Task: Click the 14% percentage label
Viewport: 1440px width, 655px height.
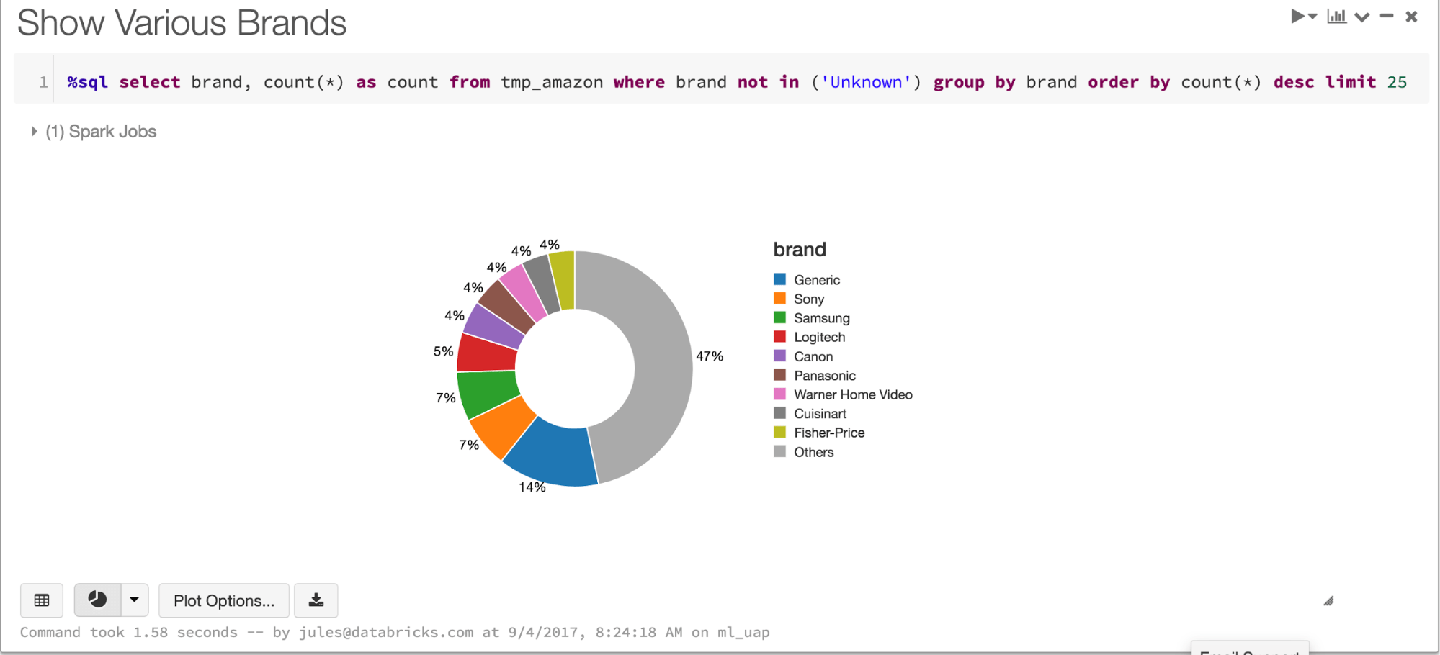Action: (x=532, y=487)
